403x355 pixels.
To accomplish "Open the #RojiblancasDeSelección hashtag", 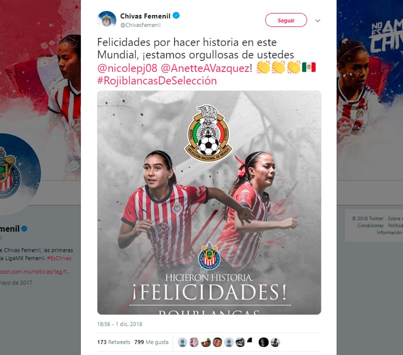I will (x=157, y=81).
